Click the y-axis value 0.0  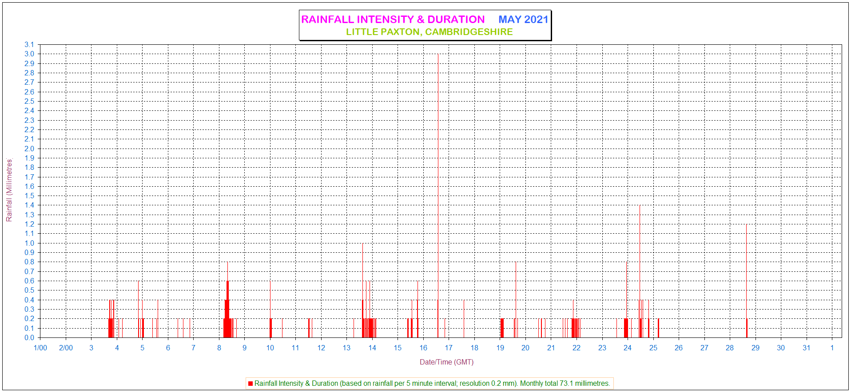(29, 338)
